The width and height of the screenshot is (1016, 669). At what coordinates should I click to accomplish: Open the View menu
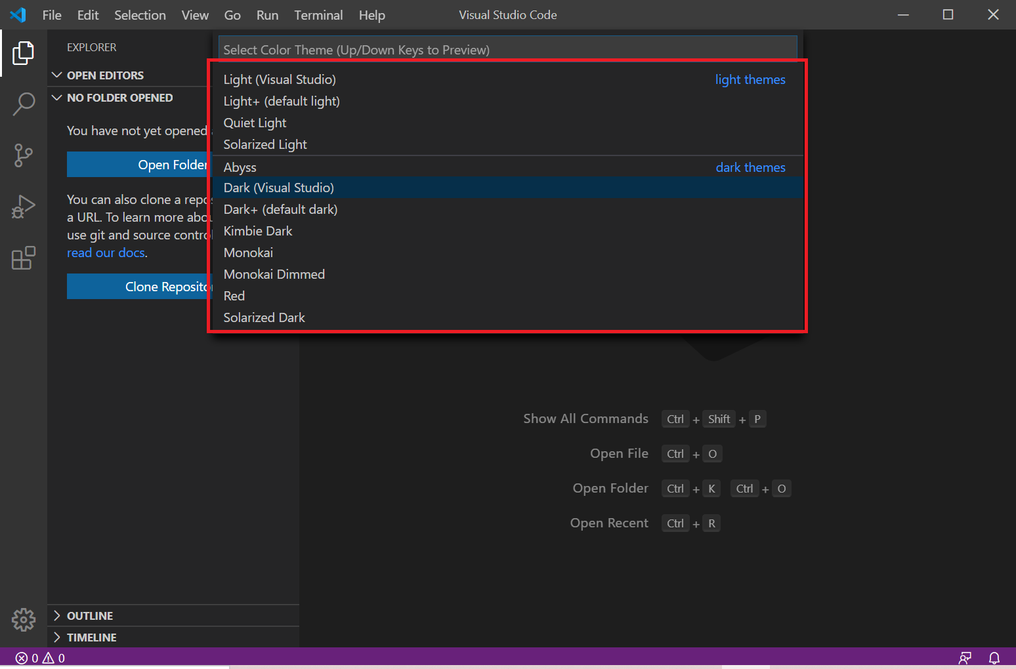195,15
